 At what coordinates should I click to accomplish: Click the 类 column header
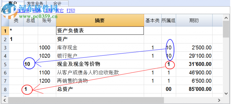pos(16,20)
